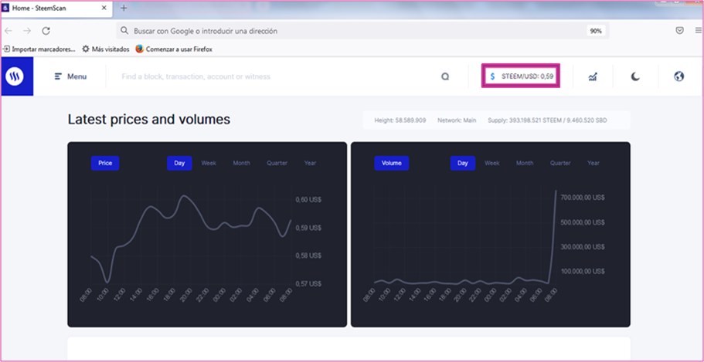The height and width of the screenshot is (362, 704).
Task: Click the browser back arrow
Action: pos(9,31)
